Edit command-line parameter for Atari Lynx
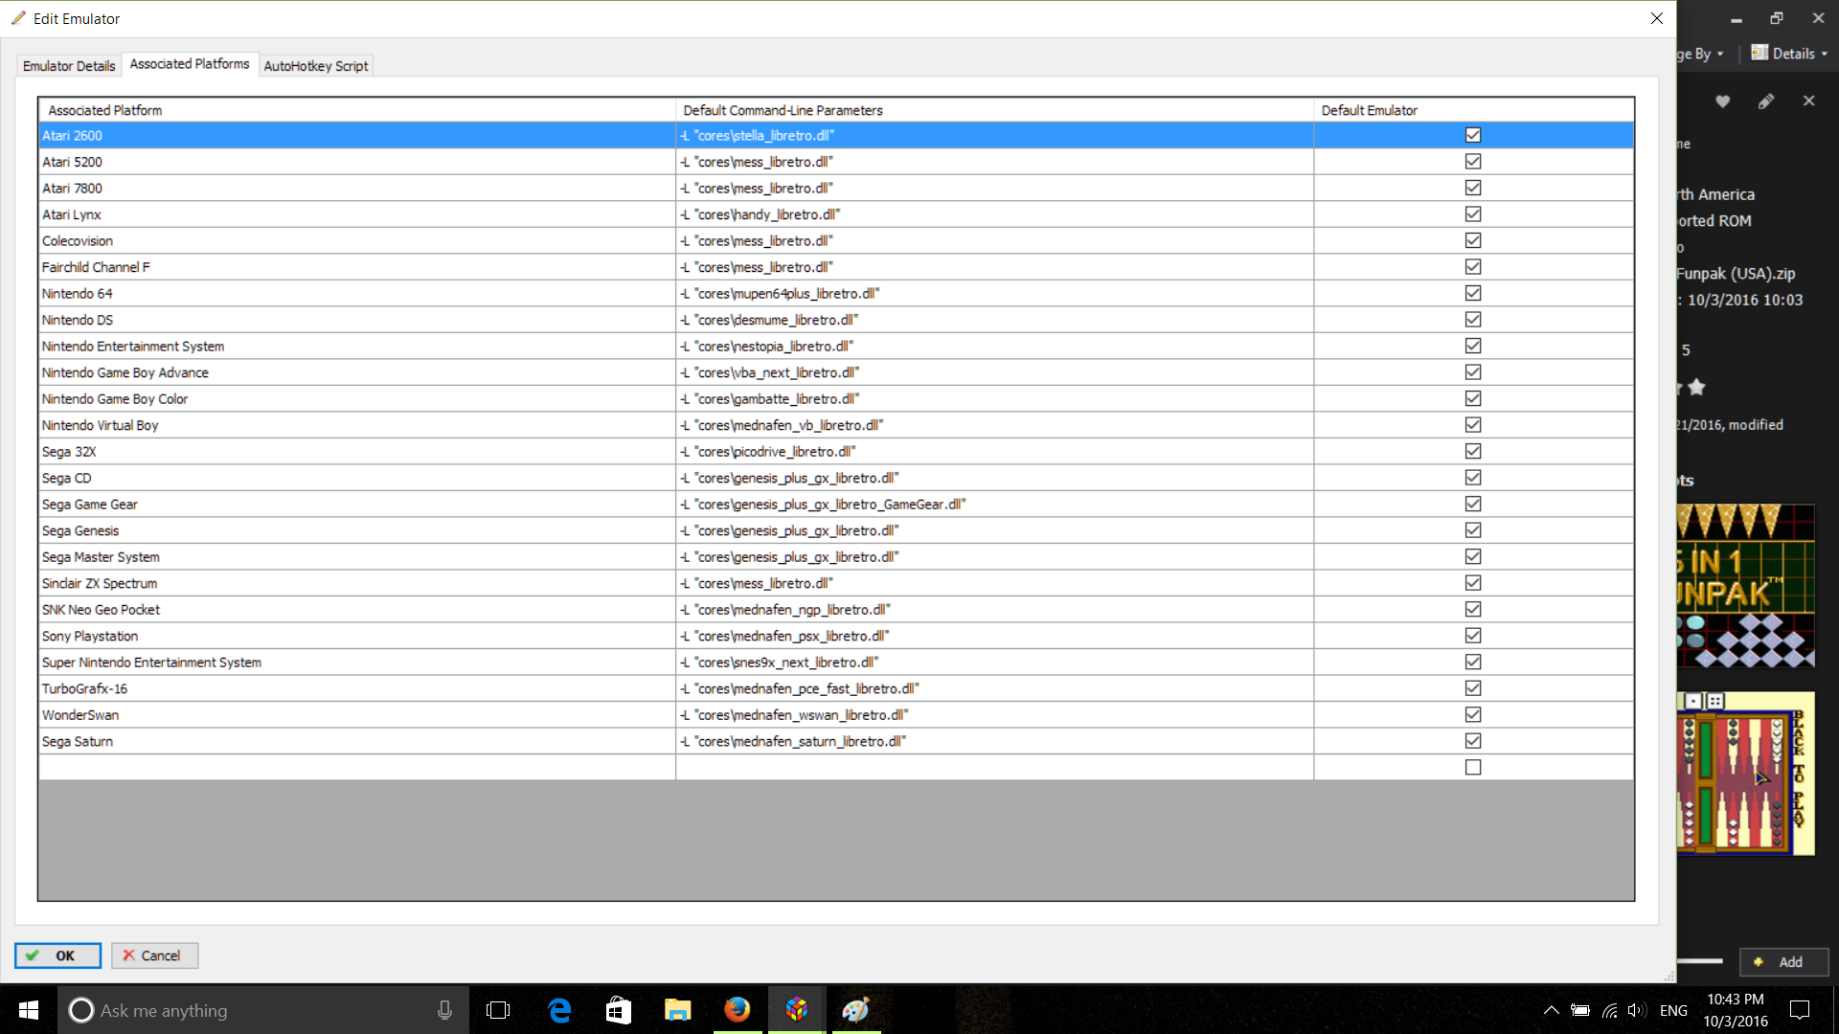Viewport: 1839px width, 1034px height. tap(994, 214)
